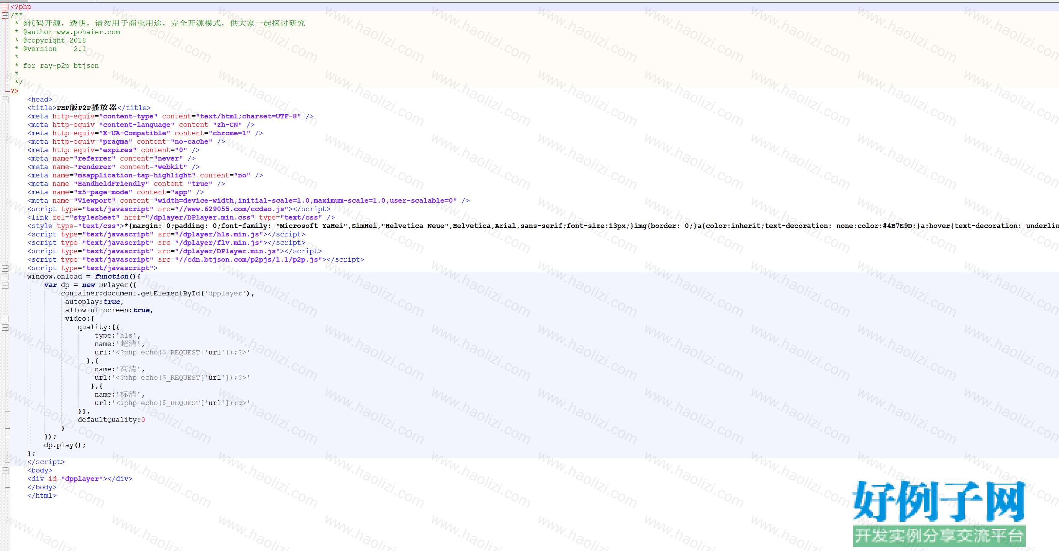
Task: Click the closing </script> tag
Action: click(x=46, y=462)
